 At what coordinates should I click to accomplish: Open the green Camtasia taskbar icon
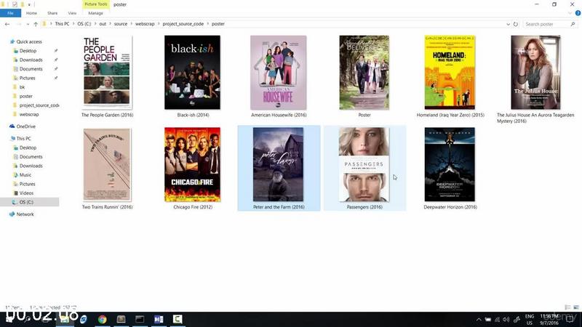click(178, 319)
